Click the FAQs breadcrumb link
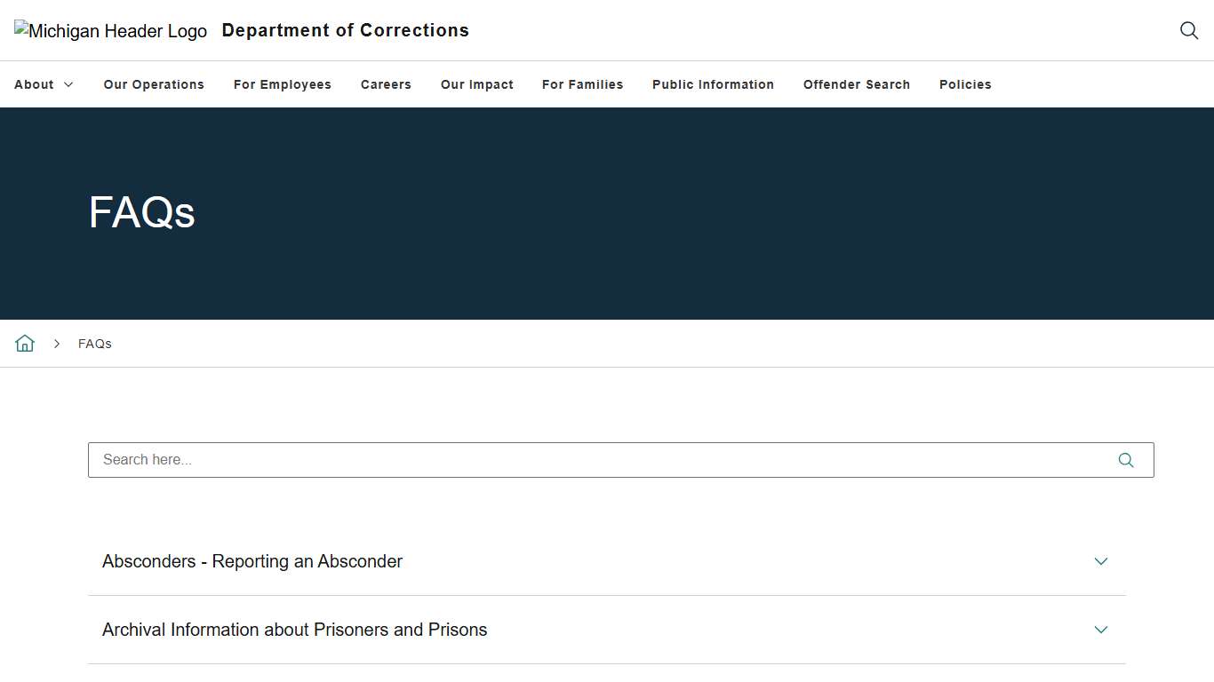Screen dimensions: 1214x682 coord(95,344)
